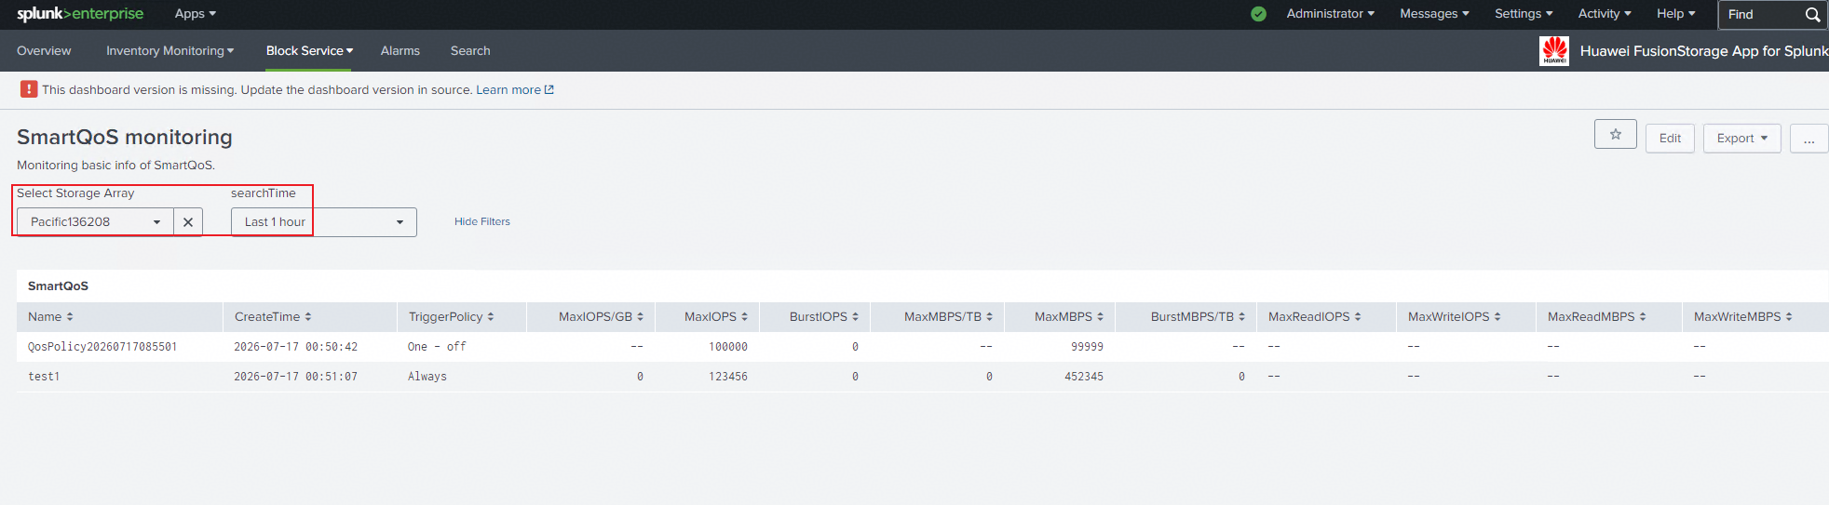The width and height of the screenshot is (1829, 505).
Task: Clear the Pacific136208 selection with X
Action: tap(188, 222)
